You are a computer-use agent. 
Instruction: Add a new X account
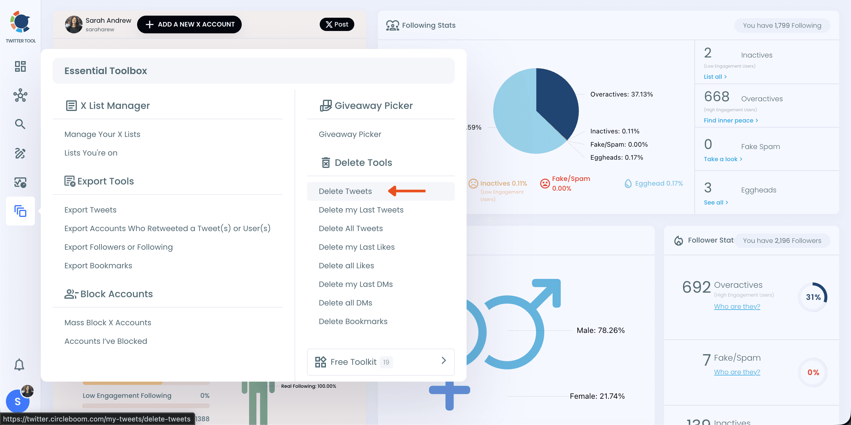189,24
